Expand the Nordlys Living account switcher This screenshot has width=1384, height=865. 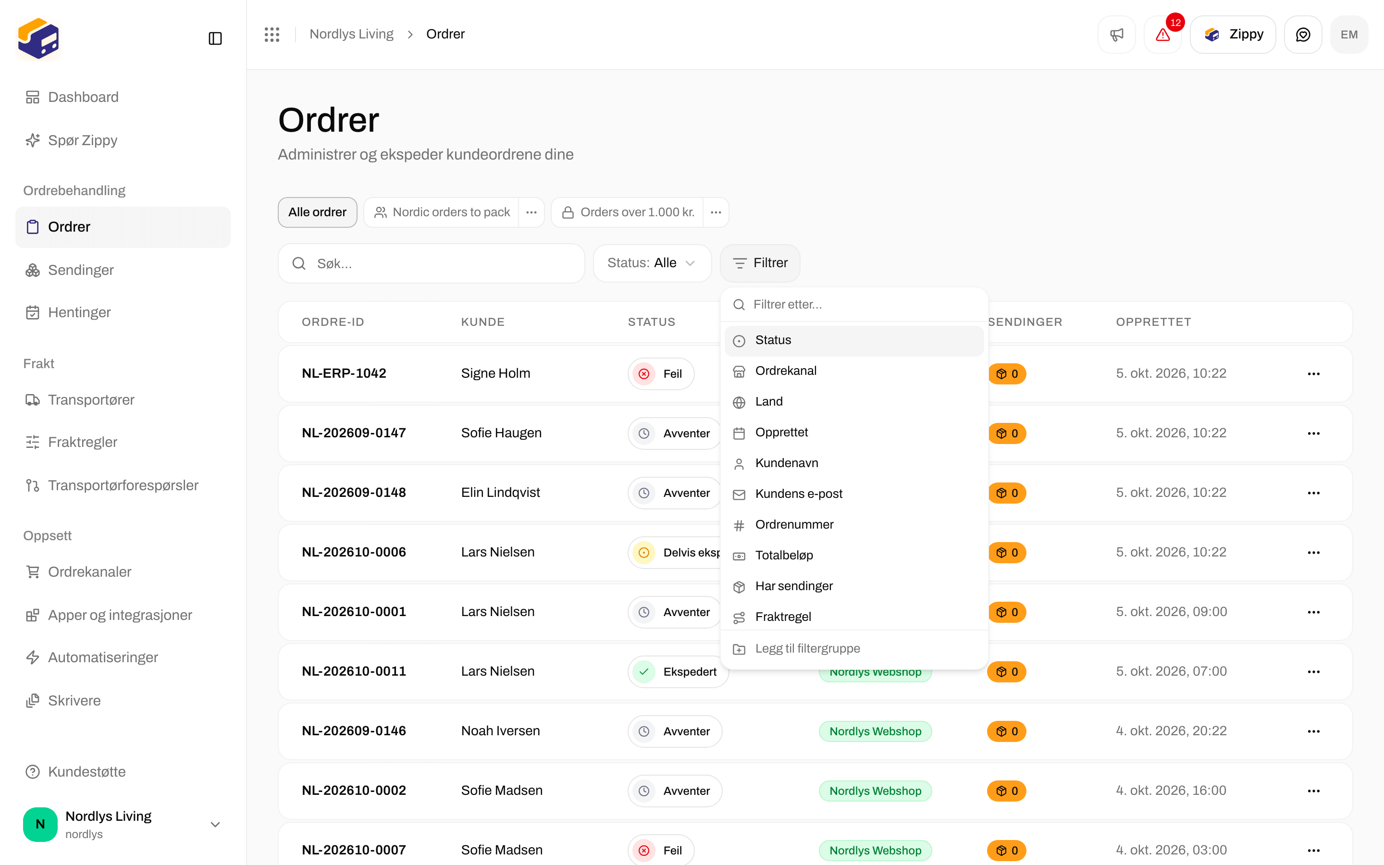[x=123, y=824]
